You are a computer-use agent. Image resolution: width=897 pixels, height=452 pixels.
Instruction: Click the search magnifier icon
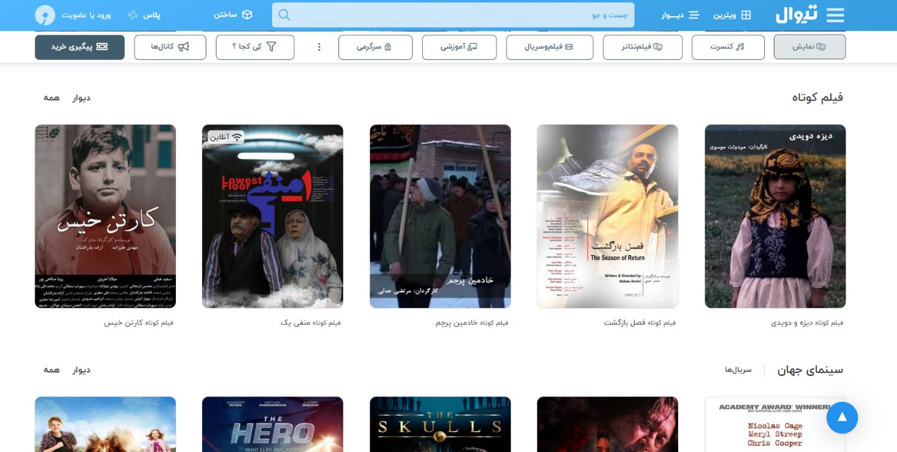pyautogui.click(x=285, y=15)
